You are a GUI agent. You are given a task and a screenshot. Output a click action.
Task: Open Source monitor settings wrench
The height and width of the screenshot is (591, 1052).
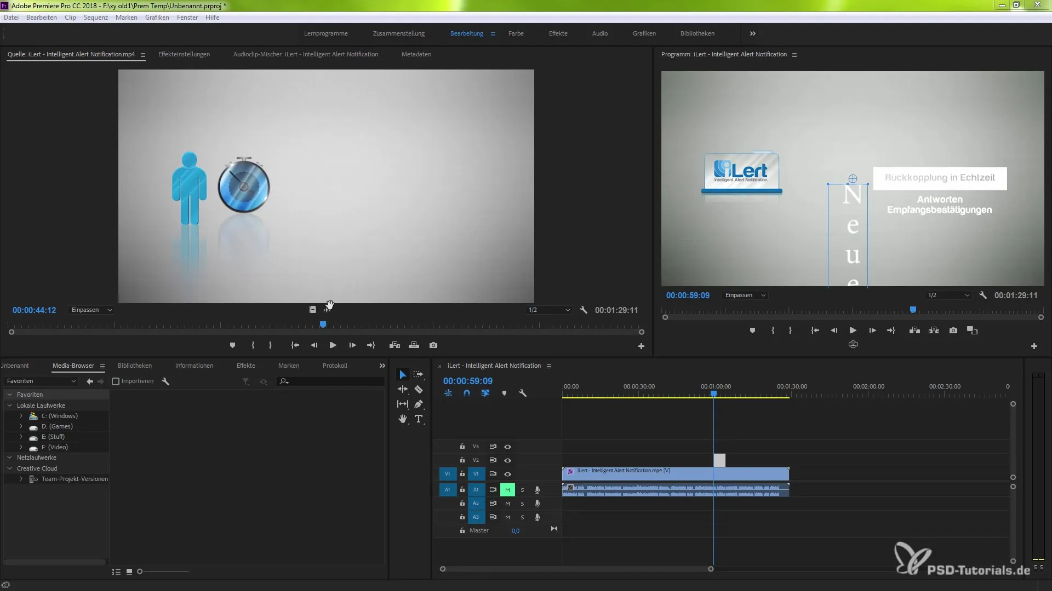(584, 310)
